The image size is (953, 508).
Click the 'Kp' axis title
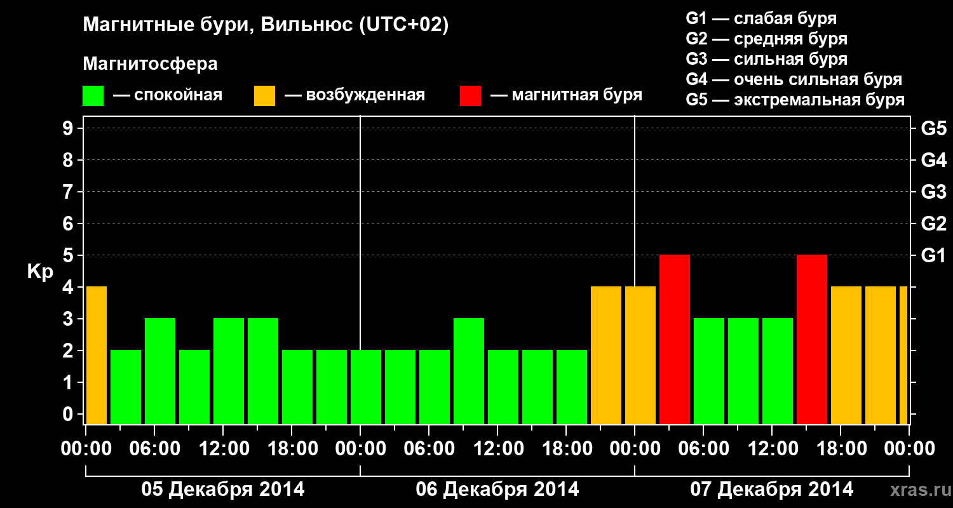pyautogui.click(x=40, y=271)
